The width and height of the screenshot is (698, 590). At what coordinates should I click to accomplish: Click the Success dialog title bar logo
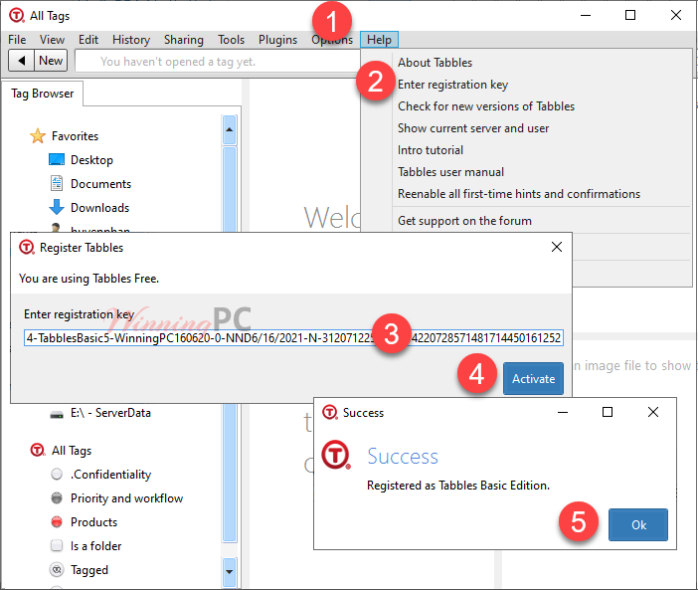tap(330, 412)
